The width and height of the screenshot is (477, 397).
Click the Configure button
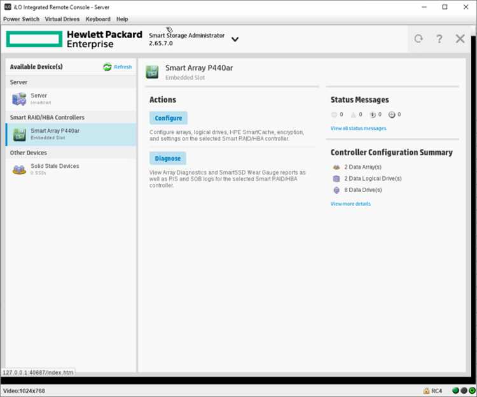[x=169, y=118]
